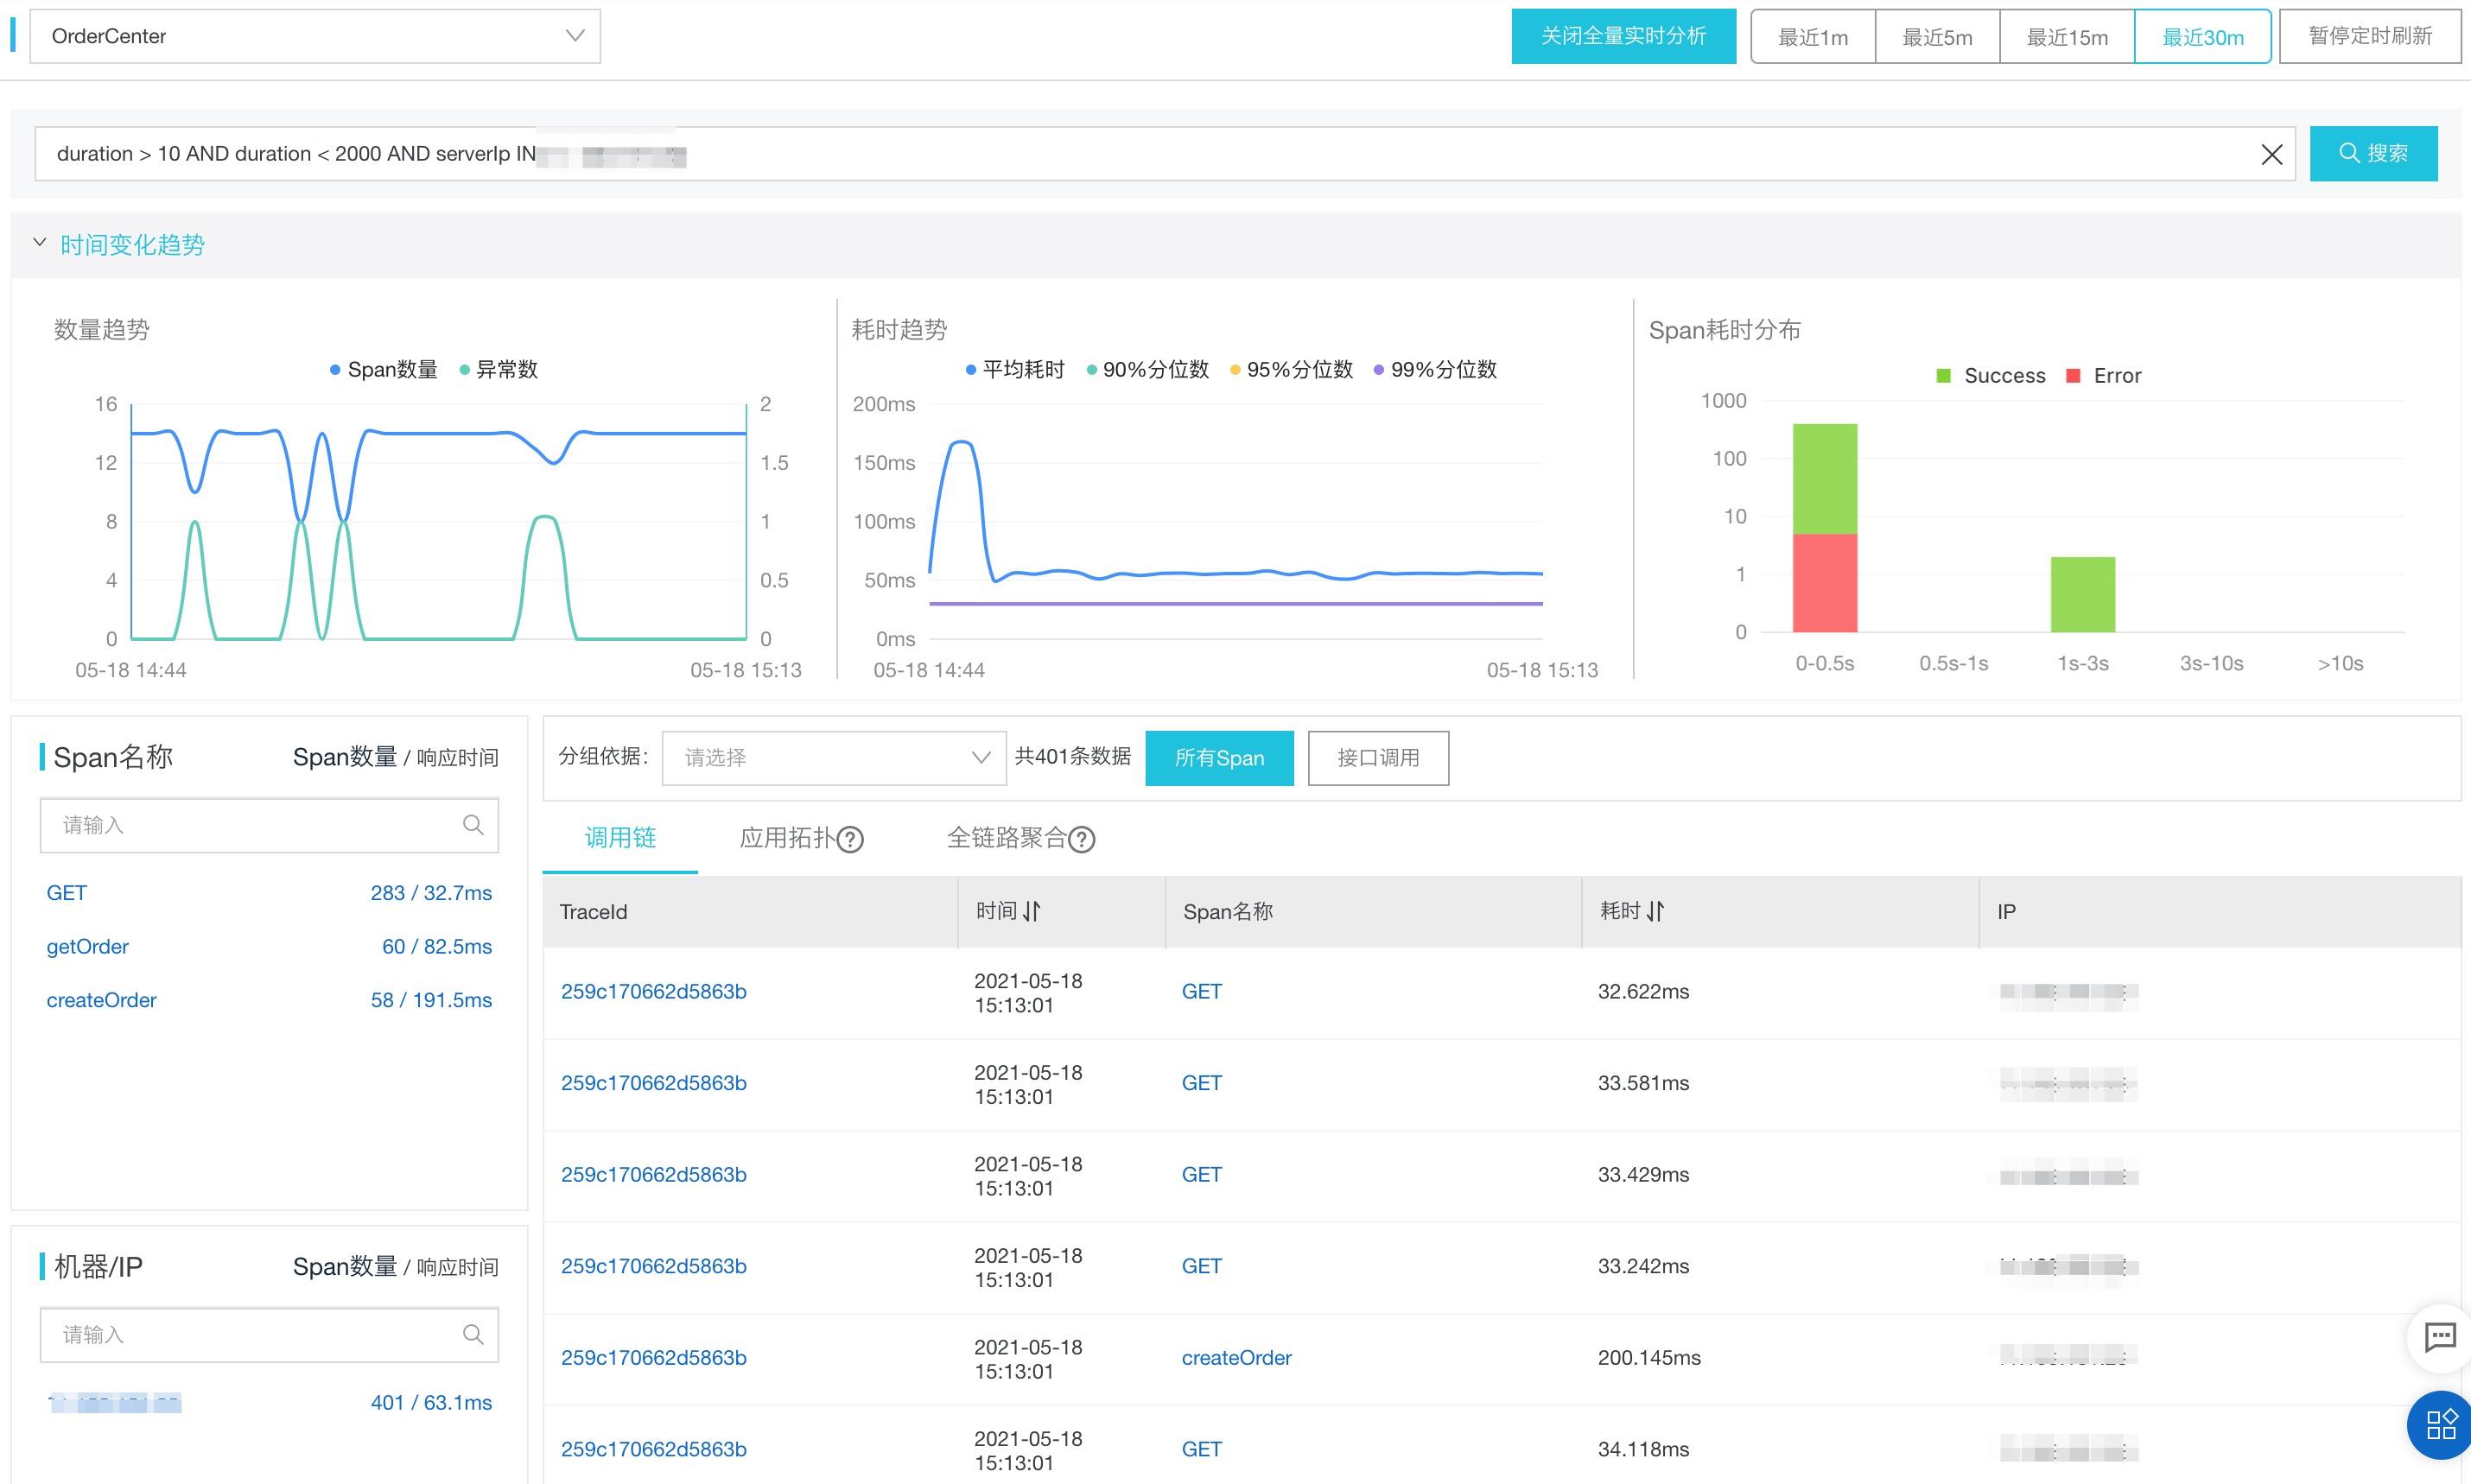Focus the 机器/IP 请输入 search field
Viewport: 2471px width, 1484px height.
(269, 1335)
